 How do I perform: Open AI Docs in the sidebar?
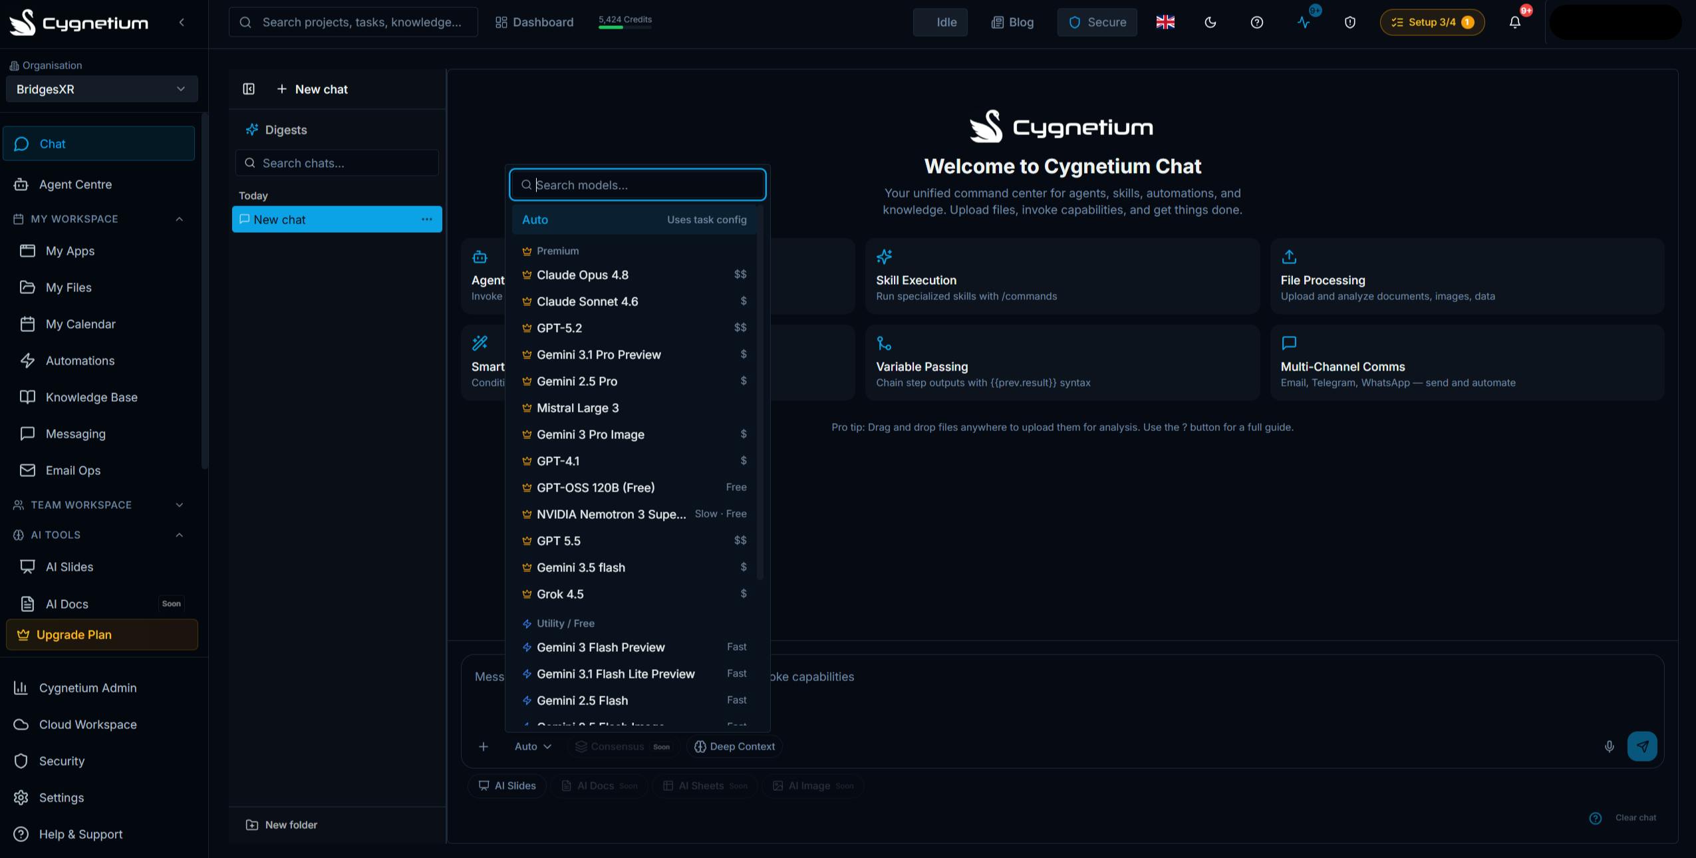[x=99, y=604]
